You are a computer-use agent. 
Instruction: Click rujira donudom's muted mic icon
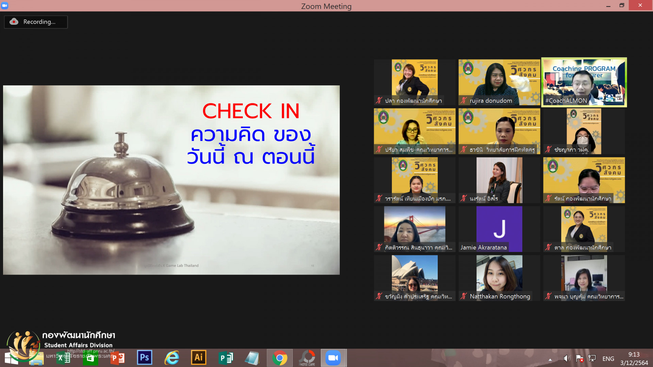464,101
